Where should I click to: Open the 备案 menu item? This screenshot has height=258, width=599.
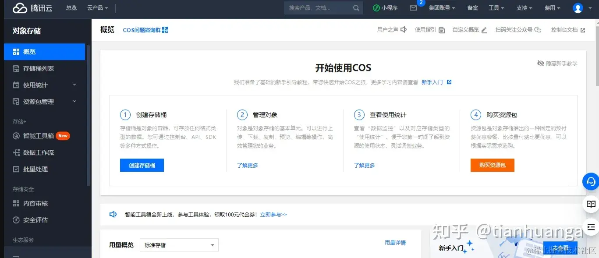click(x=473, y=8)
